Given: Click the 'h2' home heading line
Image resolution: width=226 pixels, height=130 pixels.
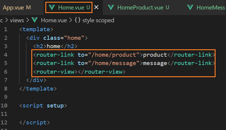Looking at the screenshot, I should (x=55, y=46).
